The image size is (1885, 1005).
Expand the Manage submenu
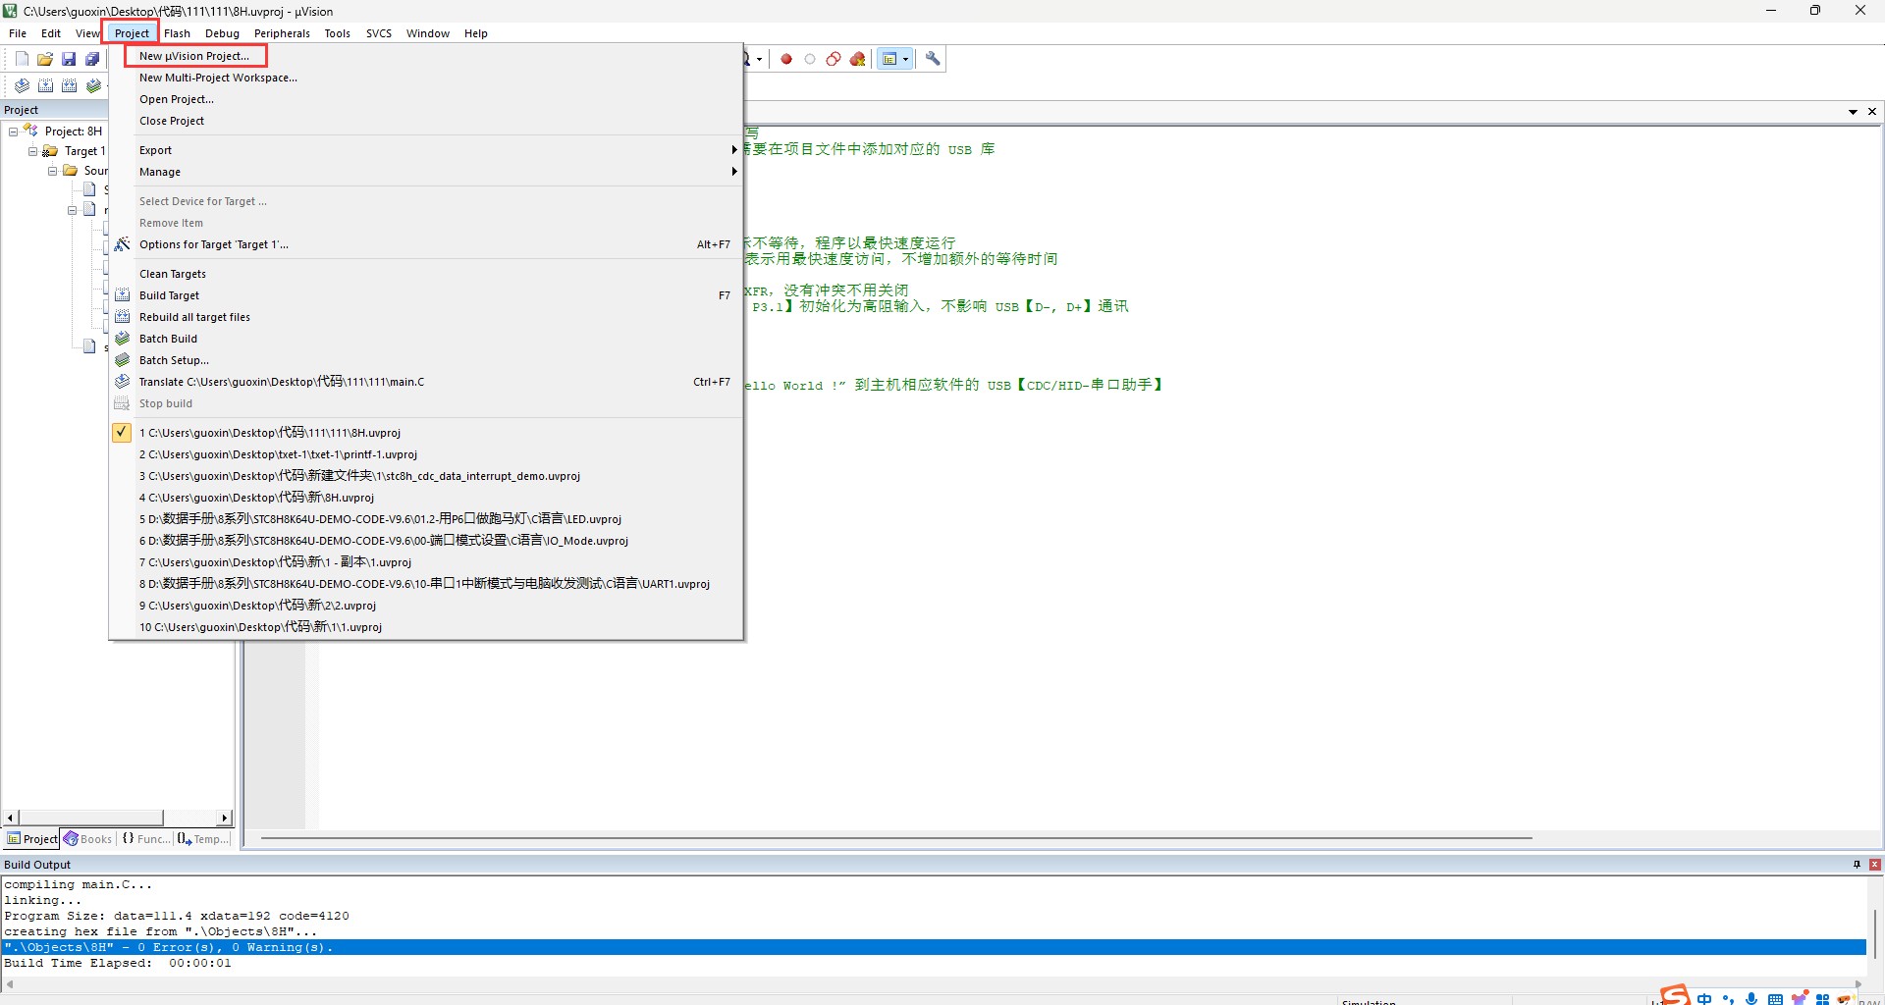[x=426, y=172]
